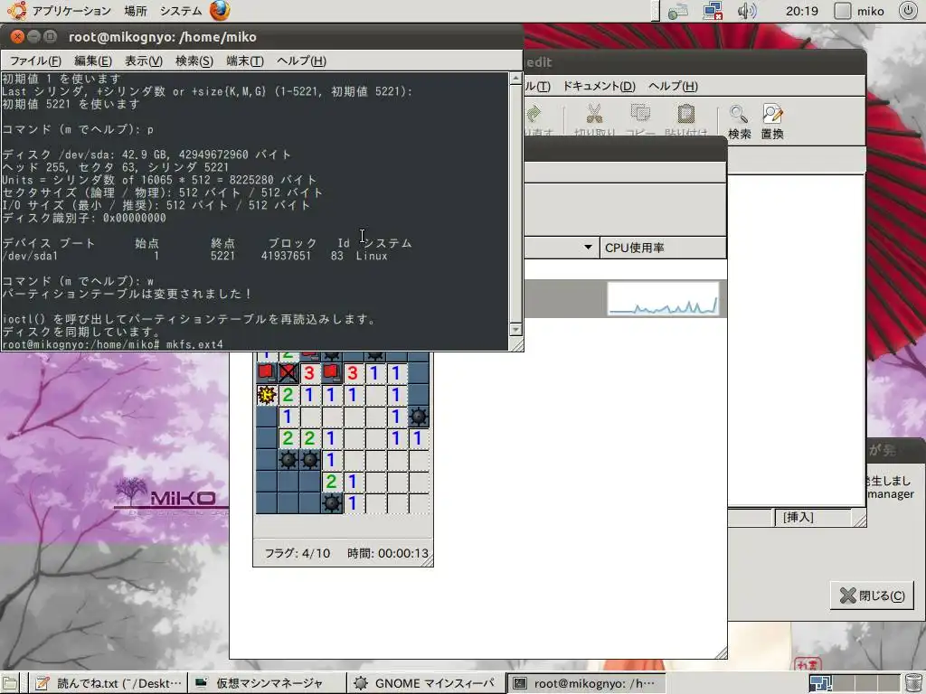Switch to root@mikognyo terminal taskbar button
926x694 pixels.
click(585, 683)
